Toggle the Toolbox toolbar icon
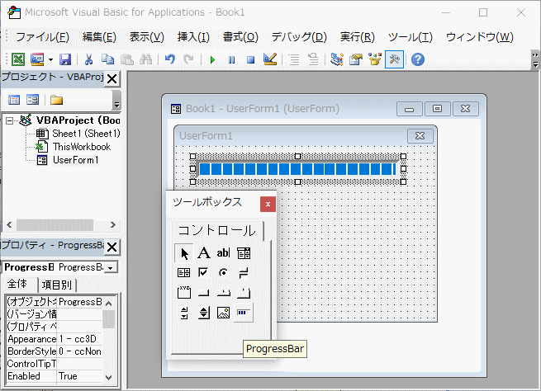Image resolution: width=541 pixels, height=391 pixels. click(x=394, y=59)
